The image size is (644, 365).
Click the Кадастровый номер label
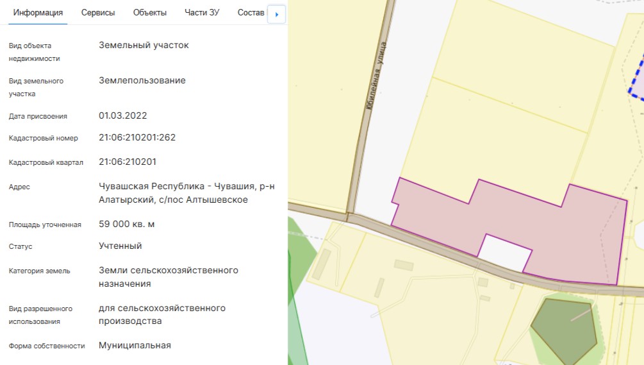click(x=43, y=138)
